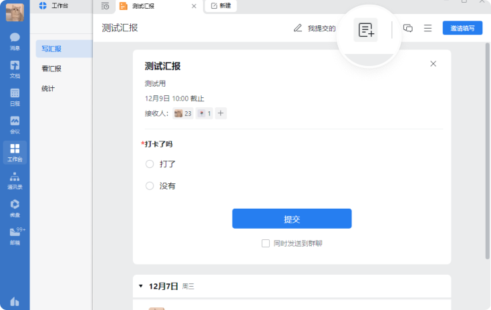Open the cloud disk icon in sidebar
This screenshot has height=310, width=491.
coord(15,208)
